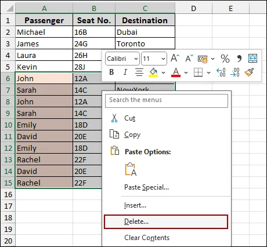Expand the Borders dropdown arrow
The width and height of the screenshot is (267, 247).
[208, 72]
